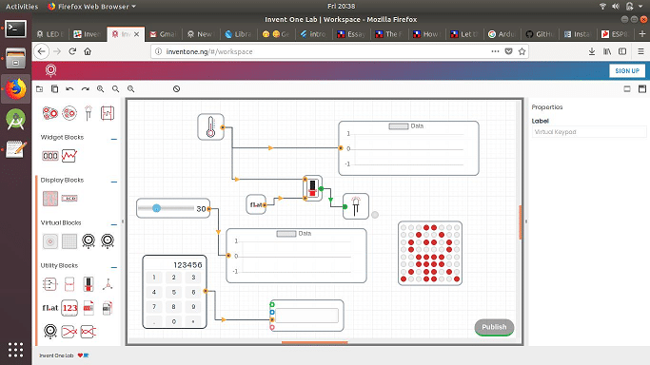650x365 pixels.
Task: Open the Firefox hamburger menu
Action: 640,51
